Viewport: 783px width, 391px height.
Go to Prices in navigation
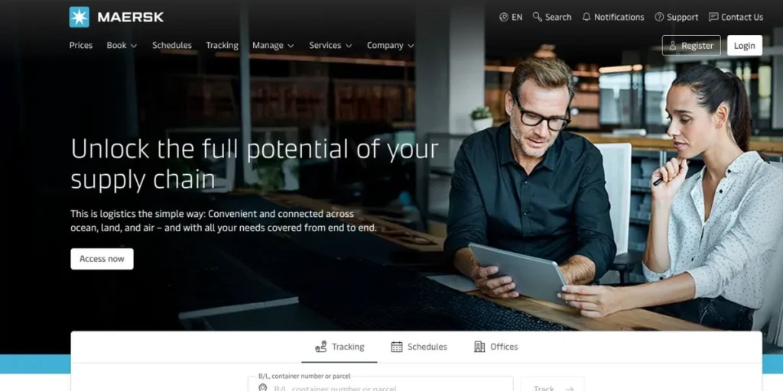[x=81, y=45]
